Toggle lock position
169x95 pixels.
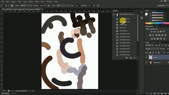[156, 53]
